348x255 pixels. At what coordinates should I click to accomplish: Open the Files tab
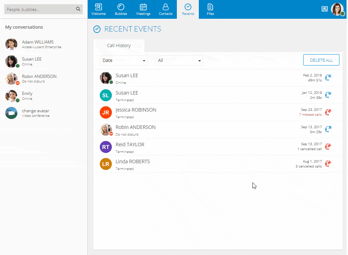point(210,9)
